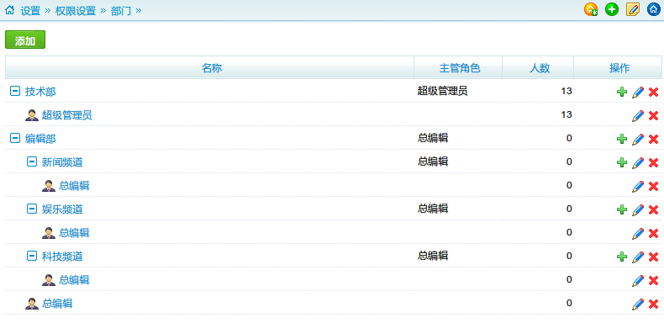Screen dimensions: 664x323
Task: Edit the 娱乐频道 row with the pencil icon
Action: tap(638, 209)
